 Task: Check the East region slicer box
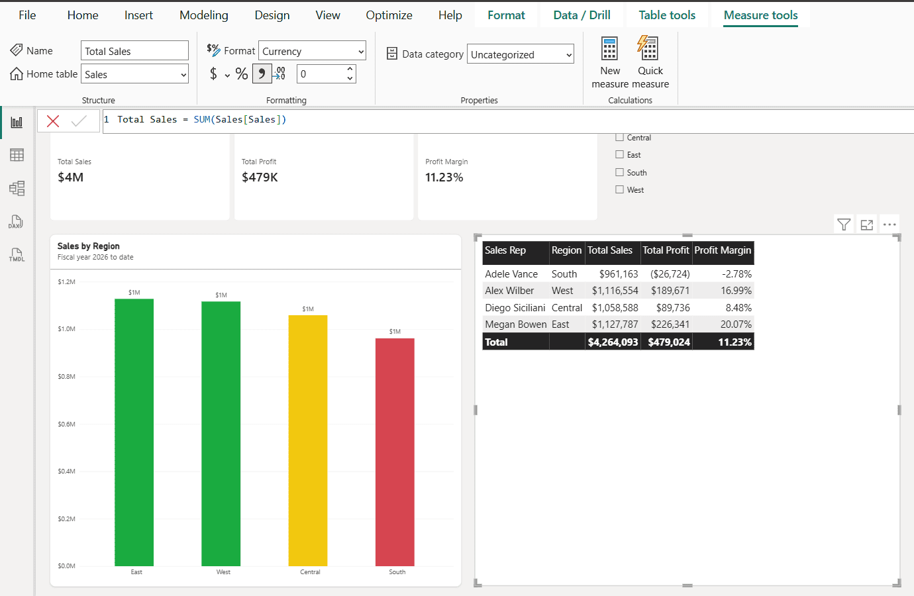[619, 154]
